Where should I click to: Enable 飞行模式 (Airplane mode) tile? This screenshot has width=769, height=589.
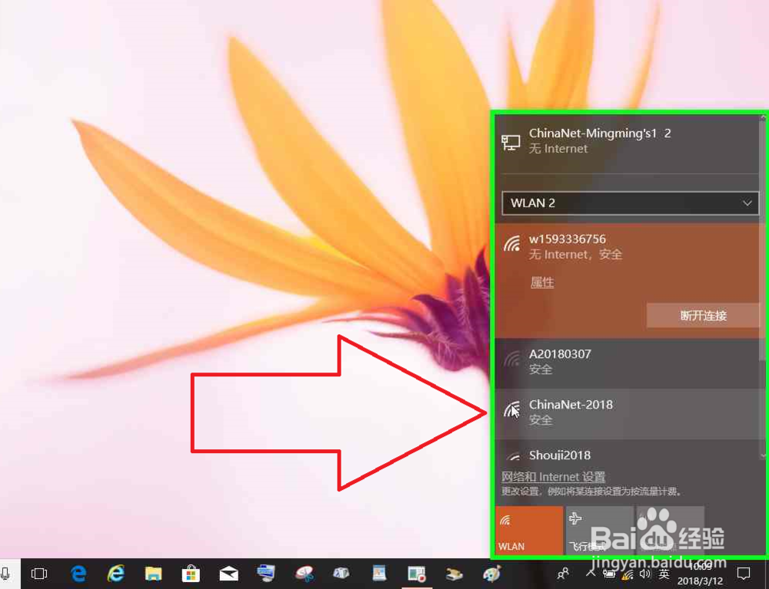pos(599,530)
